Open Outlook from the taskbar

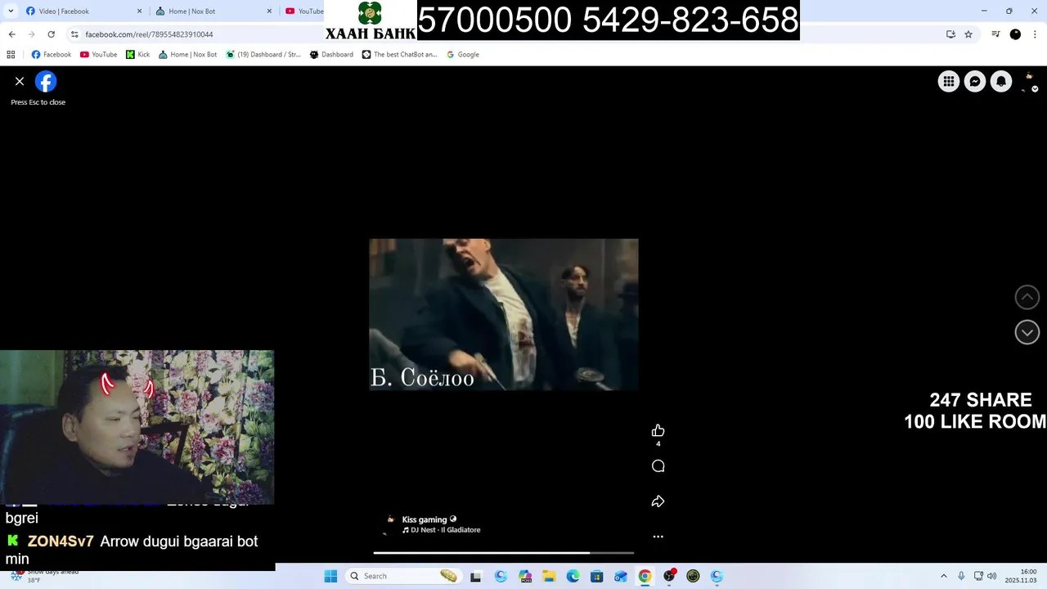pos(621,576)
